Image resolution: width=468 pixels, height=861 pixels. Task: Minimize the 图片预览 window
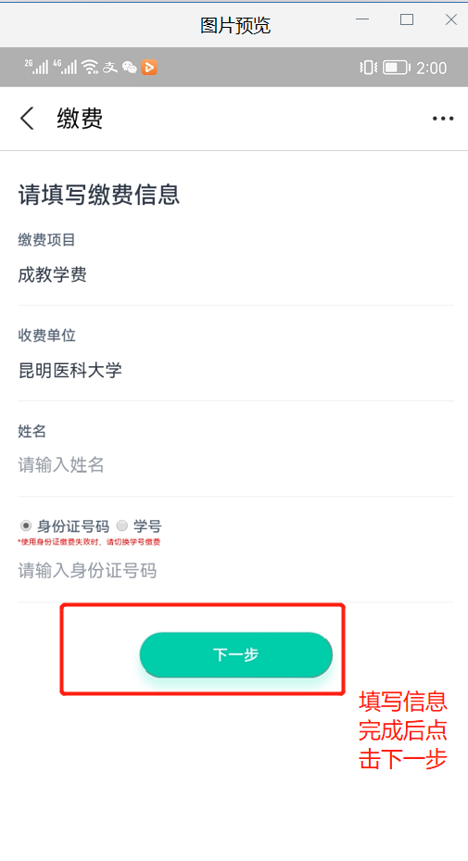tap(362, 19)
